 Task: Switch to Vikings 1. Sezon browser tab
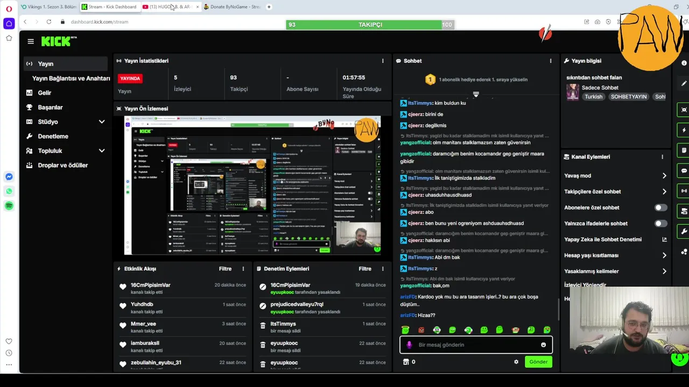tap(50, 7)
